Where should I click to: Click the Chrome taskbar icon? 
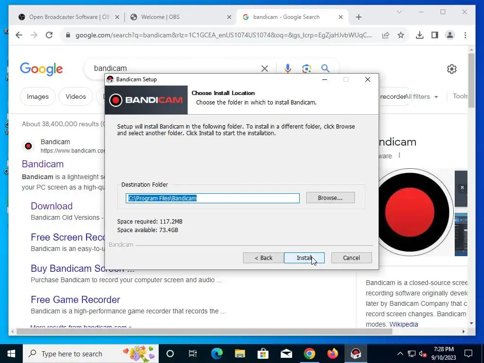coord(309,354)
